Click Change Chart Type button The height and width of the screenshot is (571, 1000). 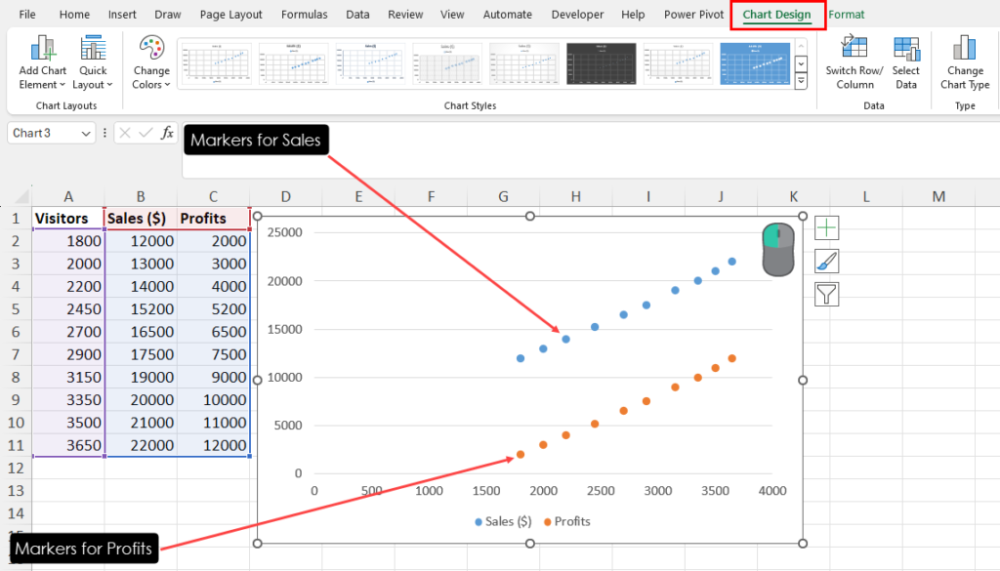click(x=964, y=63)
